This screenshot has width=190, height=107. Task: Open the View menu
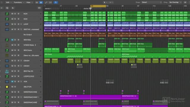pyautogui.click(x=29, y=2)
